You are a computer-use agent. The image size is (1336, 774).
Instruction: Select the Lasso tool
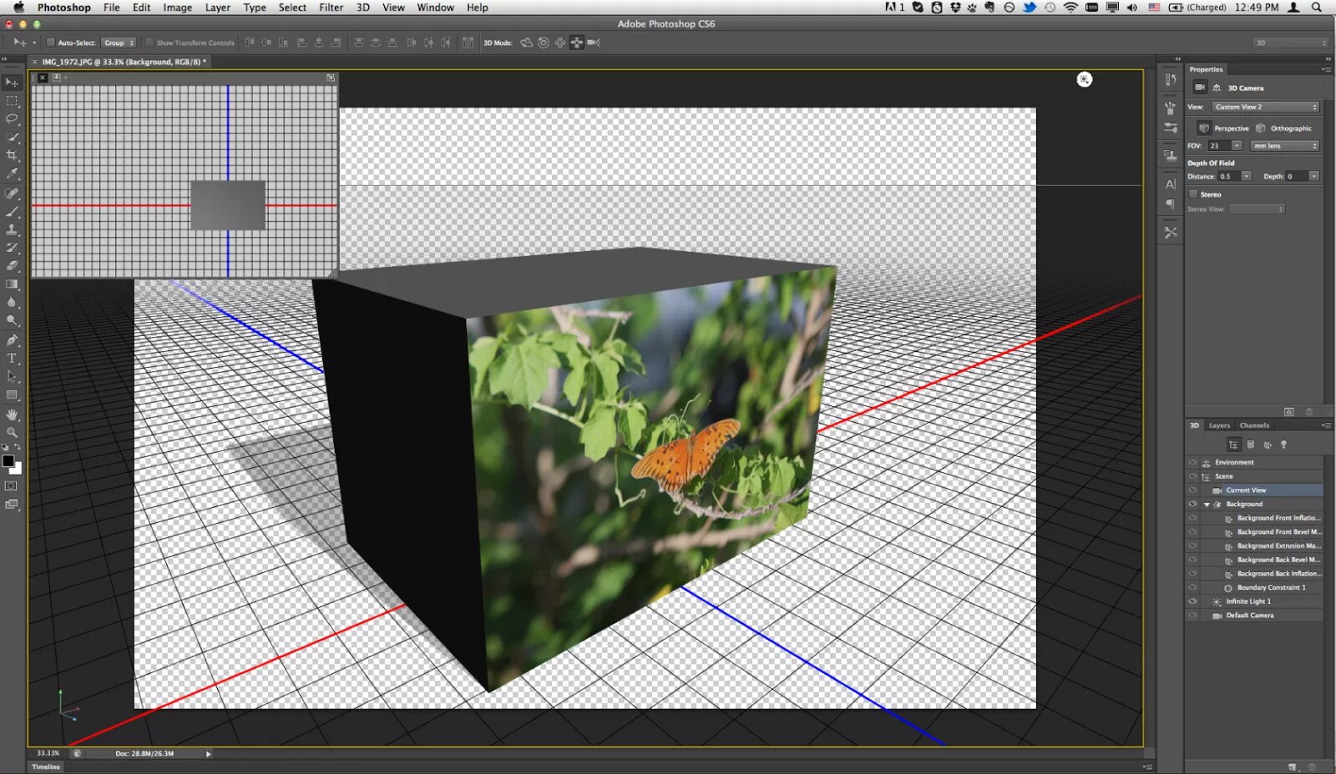[12, 118]
